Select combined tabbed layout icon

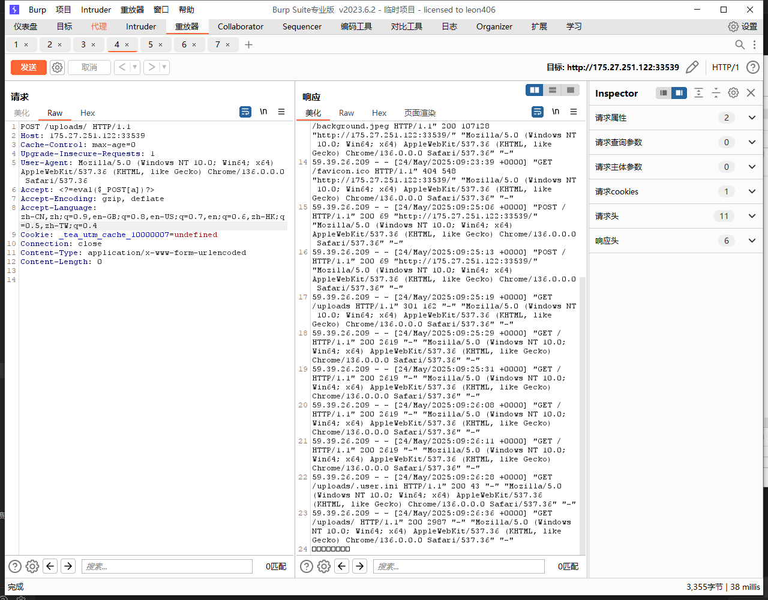[571, 90]
